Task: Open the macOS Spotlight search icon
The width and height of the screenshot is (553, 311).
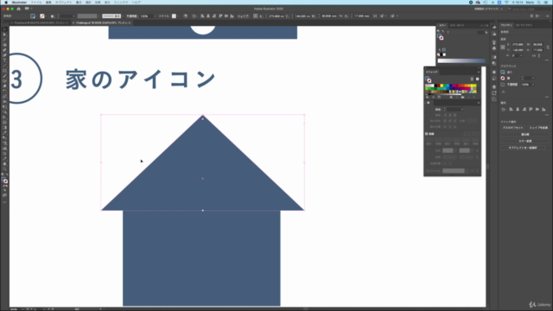Action: [538, 3]
